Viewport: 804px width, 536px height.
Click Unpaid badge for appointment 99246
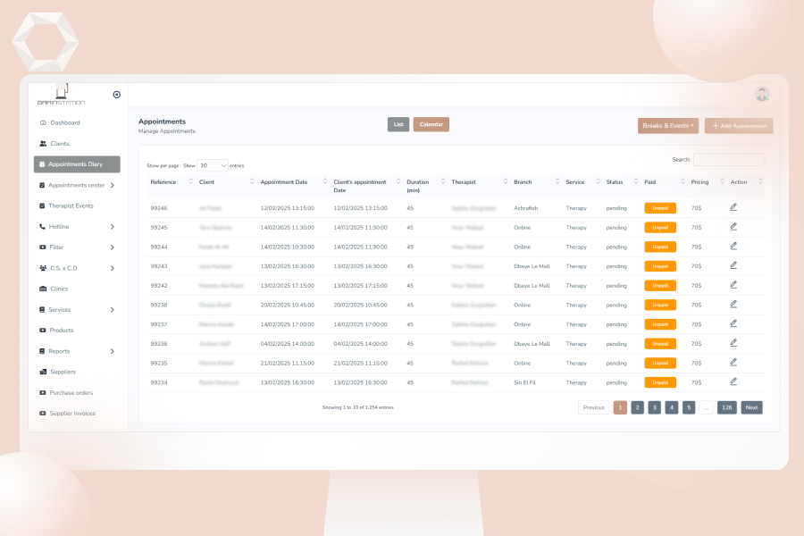tap(660, 208)
